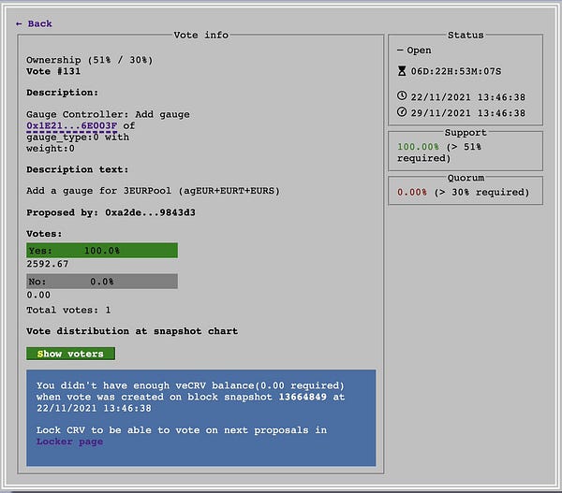Click the 0.00% quorum value

(x=412, y=193)
